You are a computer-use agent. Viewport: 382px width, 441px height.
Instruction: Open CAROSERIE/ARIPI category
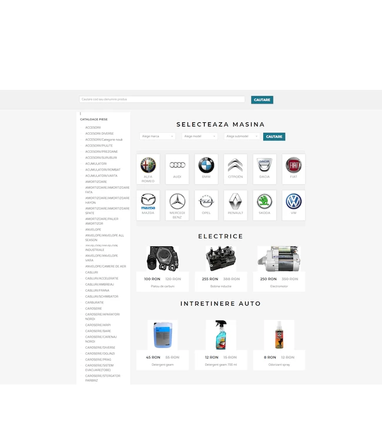(98, 325)
